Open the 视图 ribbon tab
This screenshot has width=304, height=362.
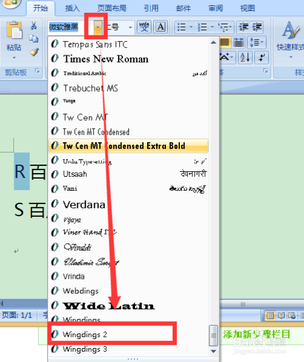(x=247, y=9)
